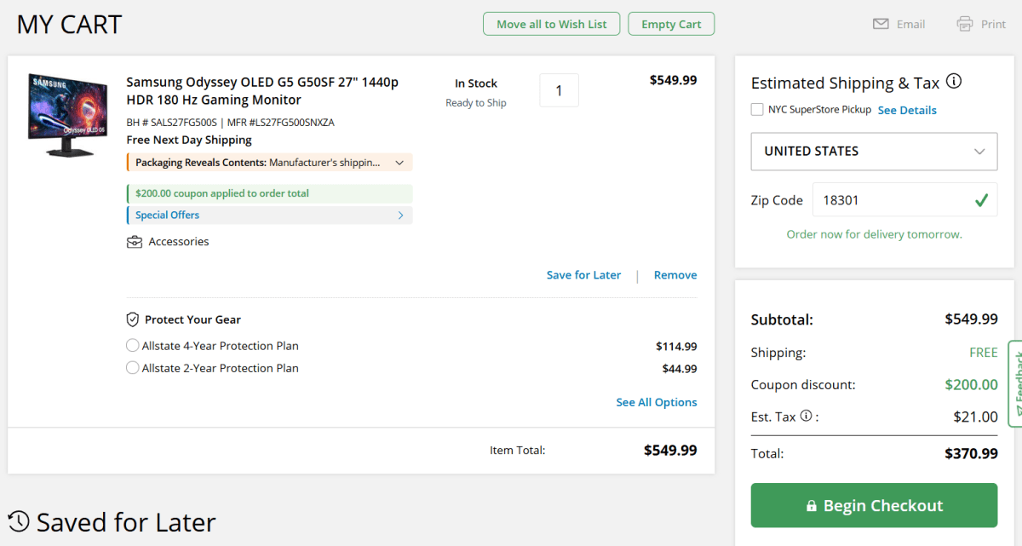
Task: Open the Accessories section icon
Action: tap(135, 241)
